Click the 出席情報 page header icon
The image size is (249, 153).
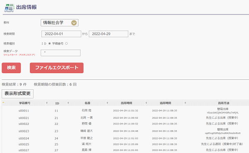[9, 8]
